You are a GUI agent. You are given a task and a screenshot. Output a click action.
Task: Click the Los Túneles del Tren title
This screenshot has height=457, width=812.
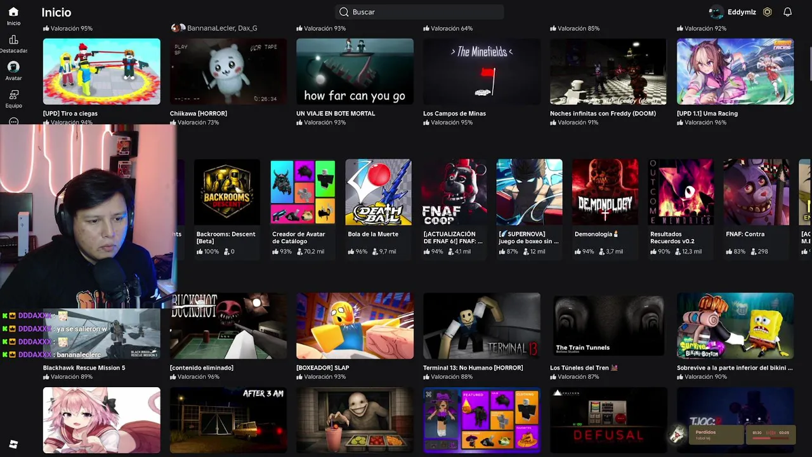[x=584, y=368]
